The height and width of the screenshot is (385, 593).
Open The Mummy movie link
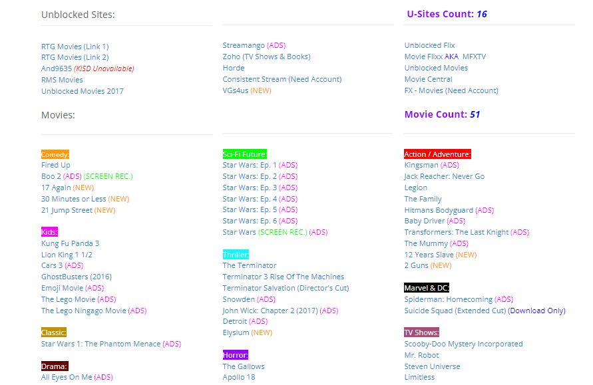click(x=426, y=243)
